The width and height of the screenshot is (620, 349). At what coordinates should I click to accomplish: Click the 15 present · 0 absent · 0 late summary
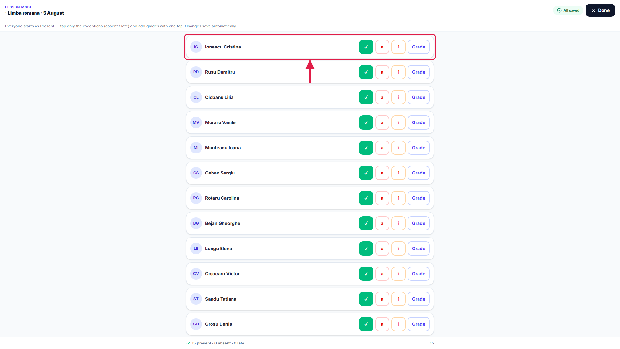(x=215, y=343)
